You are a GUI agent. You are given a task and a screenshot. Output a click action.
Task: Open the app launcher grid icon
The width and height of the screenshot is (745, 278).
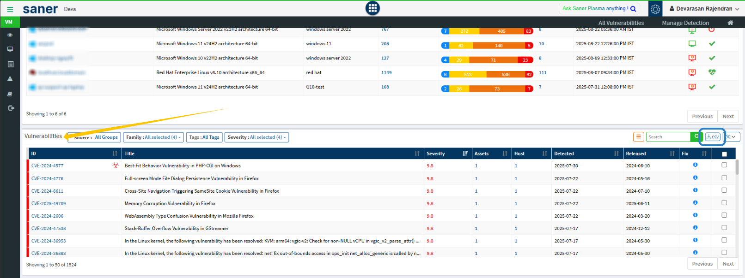[372, 8]
